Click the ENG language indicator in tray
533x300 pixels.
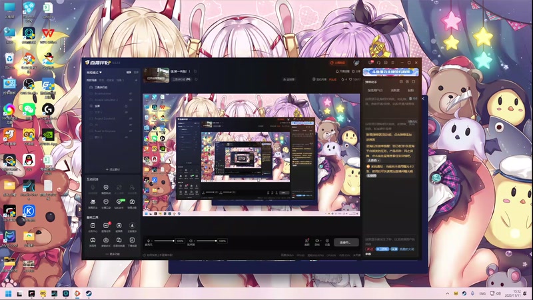[x=482, y=293]
